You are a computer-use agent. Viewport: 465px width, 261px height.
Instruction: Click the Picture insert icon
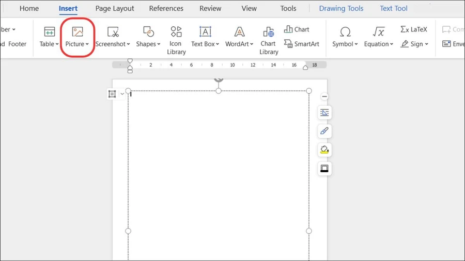click(x=78, y=31)
